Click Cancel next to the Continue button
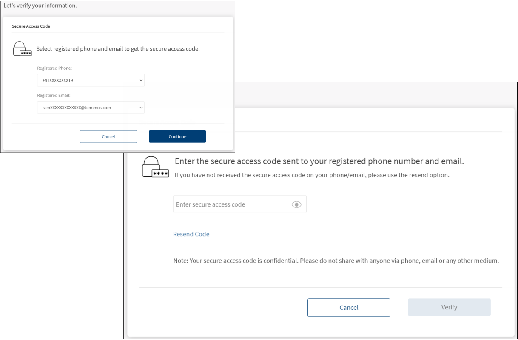Viewport: 518px width, 340px height. (108, 136)
